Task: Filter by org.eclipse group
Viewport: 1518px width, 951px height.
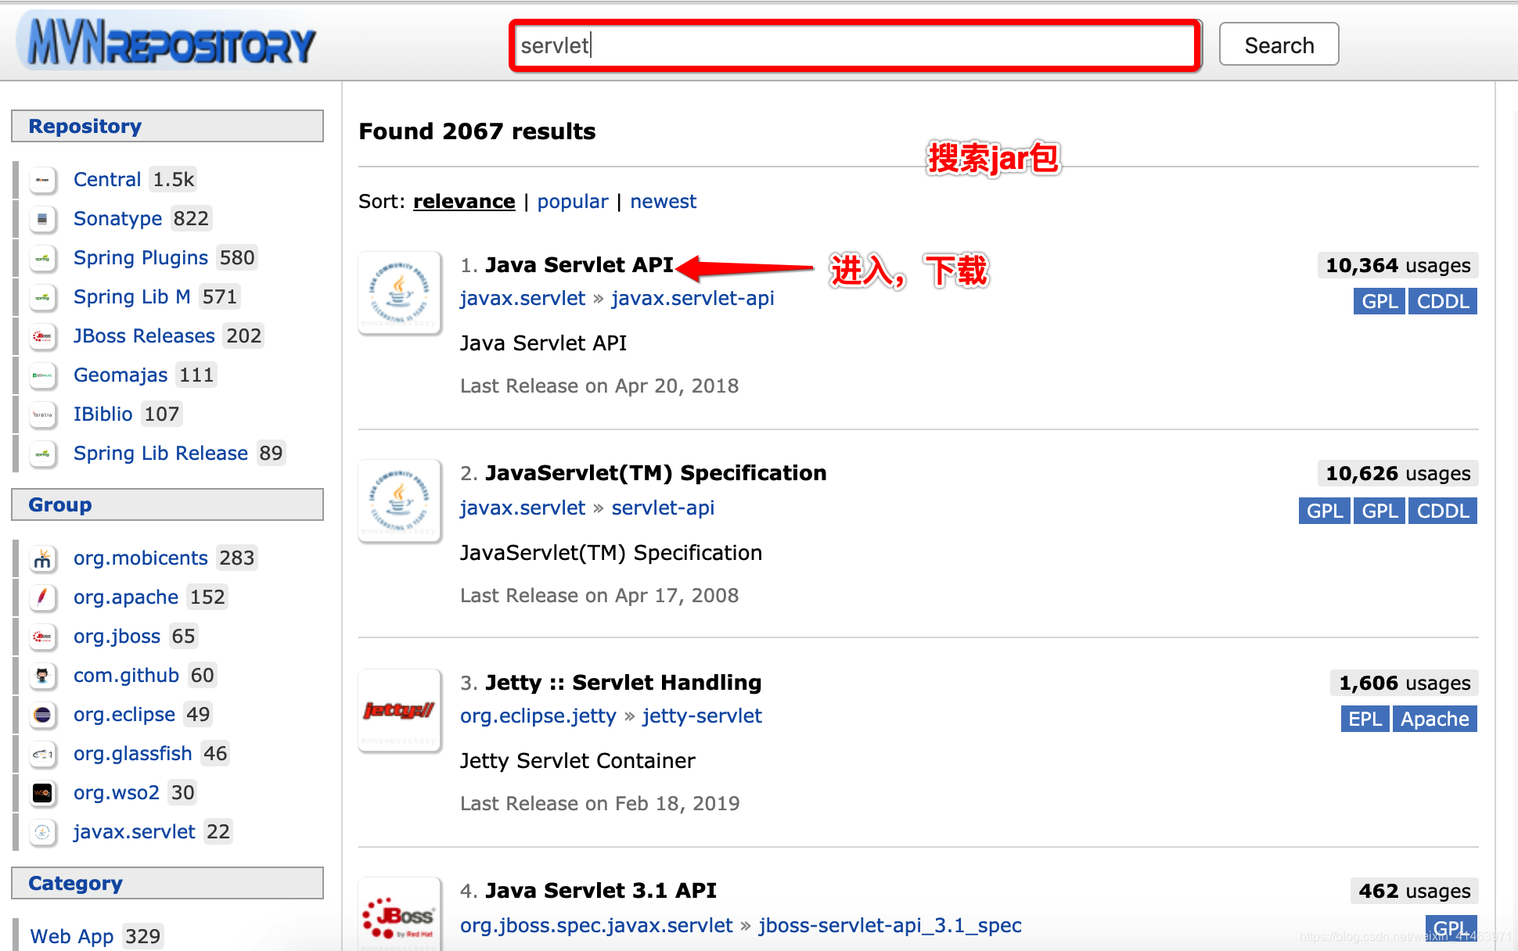Action: click(124, 715)
